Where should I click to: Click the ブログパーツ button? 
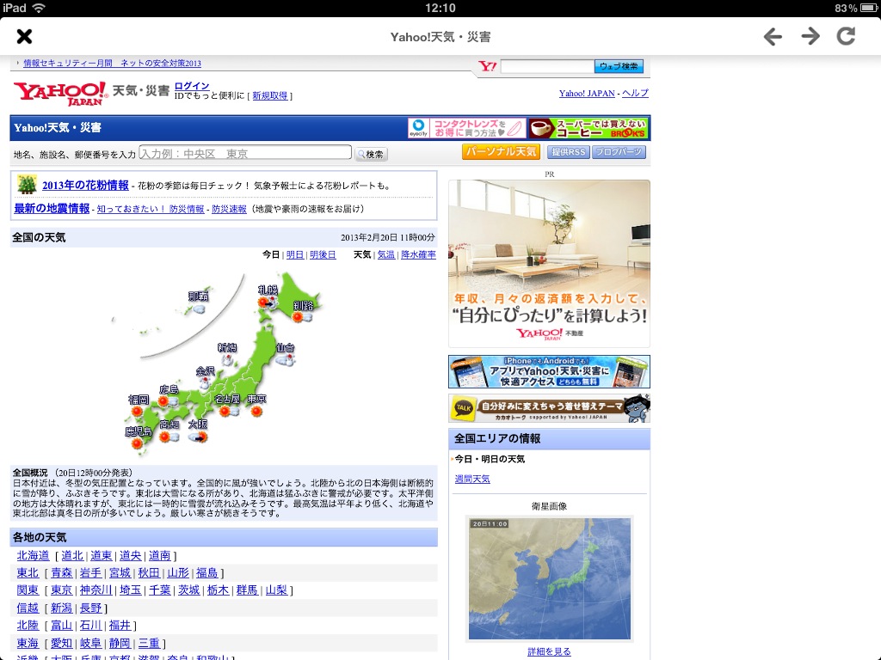point(619,152)
